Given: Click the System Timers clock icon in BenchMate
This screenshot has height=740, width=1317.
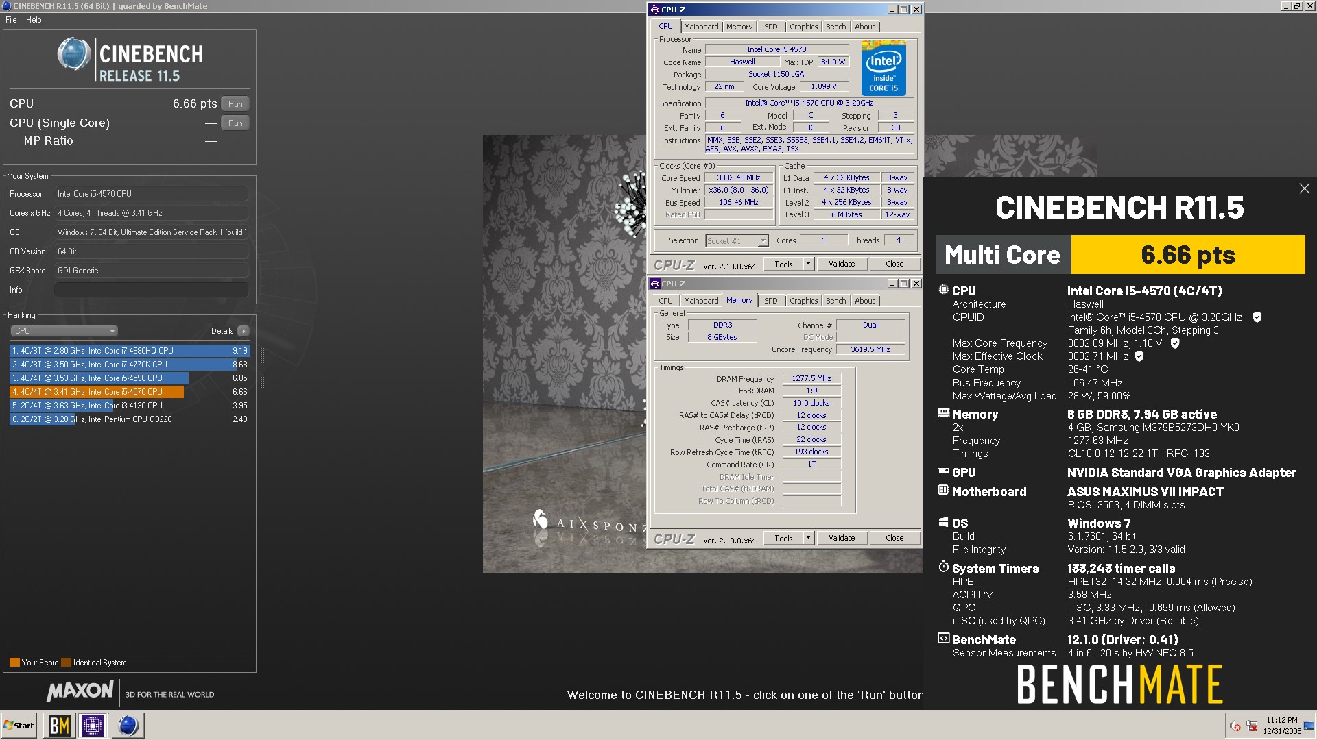Looking at the screenshot, I should coord(944,567).
